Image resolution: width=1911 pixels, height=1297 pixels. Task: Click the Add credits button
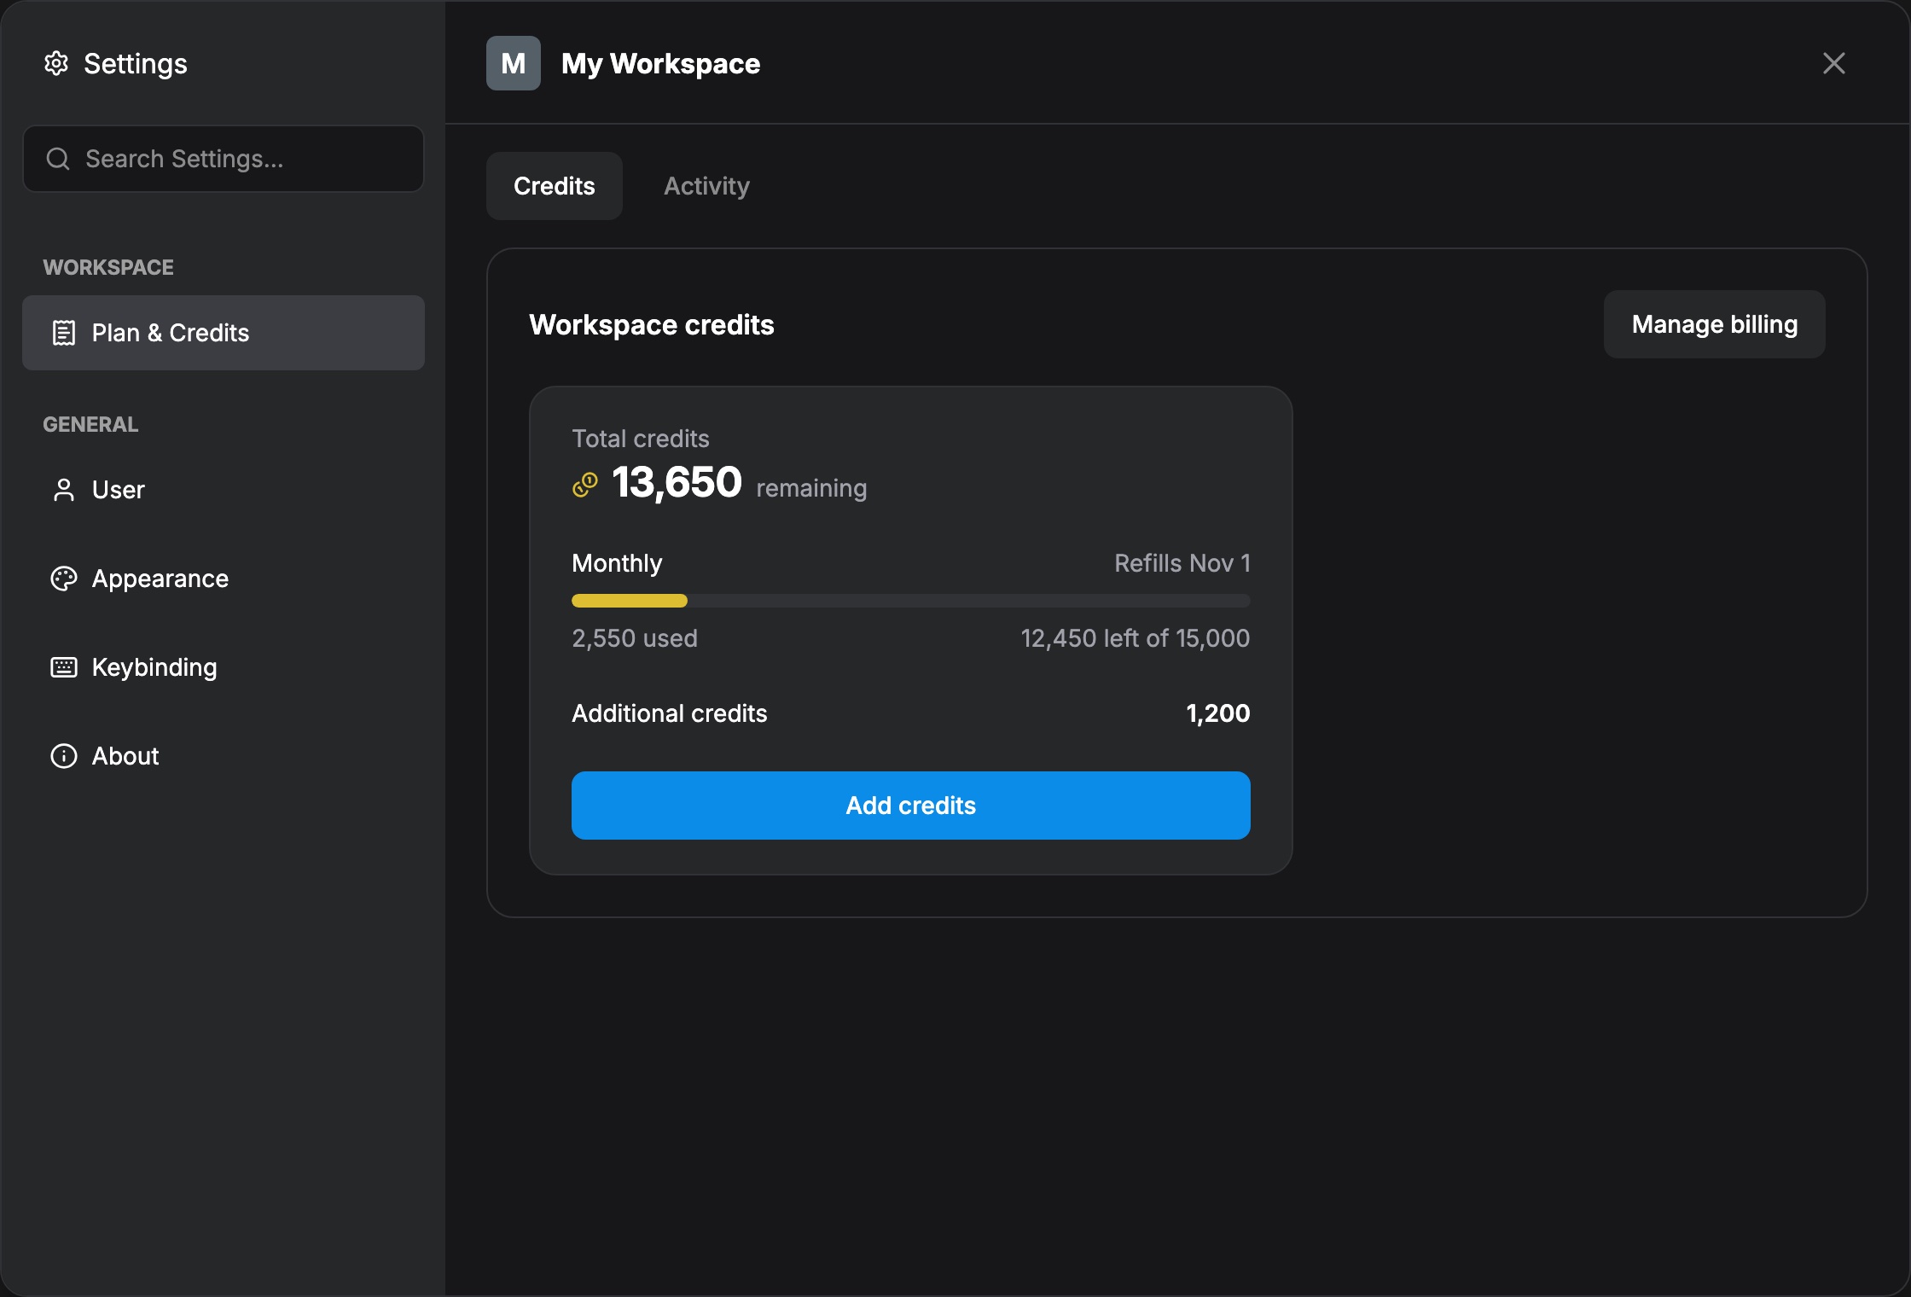click(911, 806)
